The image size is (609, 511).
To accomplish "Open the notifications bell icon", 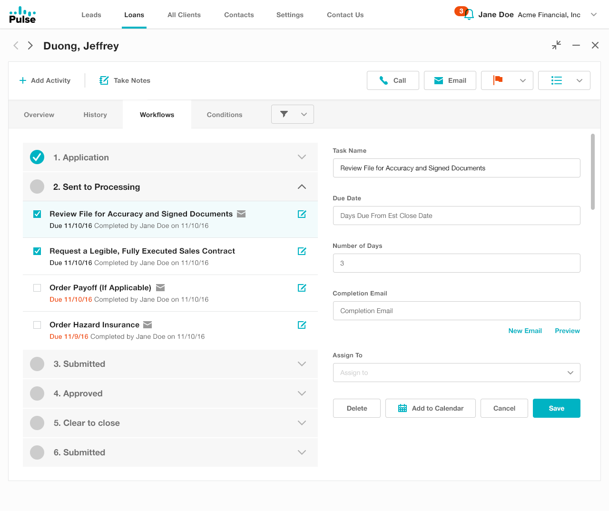I will [x=469, y=15].
